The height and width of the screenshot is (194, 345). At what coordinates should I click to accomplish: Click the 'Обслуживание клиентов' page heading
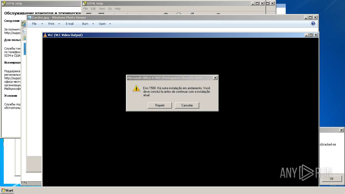[x=42, y=13]
